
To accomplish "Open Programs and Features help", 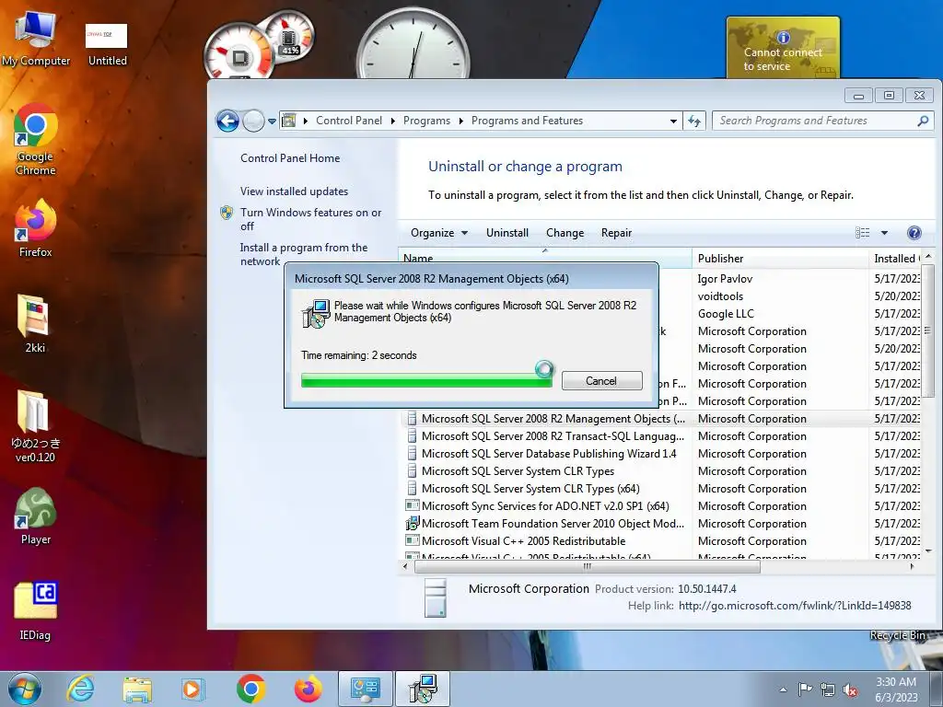I will pos(914,233).
